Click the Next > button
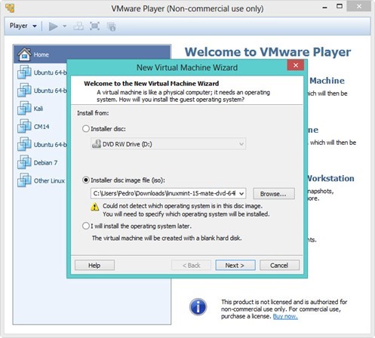 click(235, 266)
